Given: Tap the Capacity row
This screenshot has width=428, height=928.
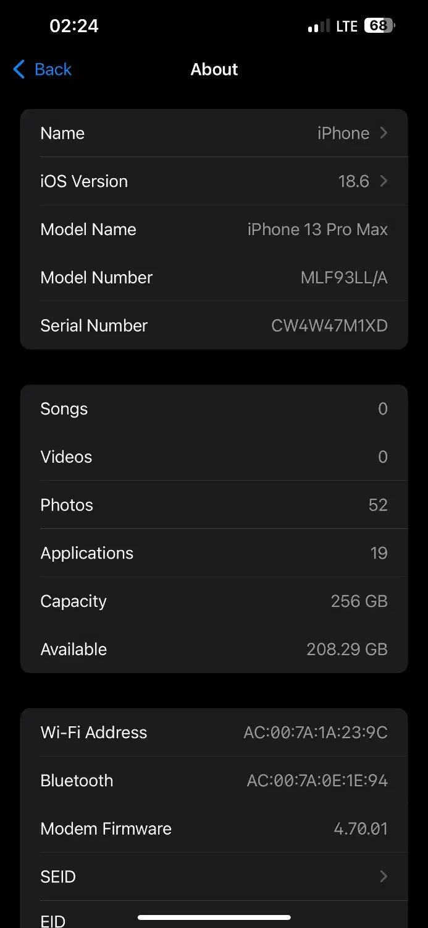Looking at the screenshot, I should click(x=214, y=601).
